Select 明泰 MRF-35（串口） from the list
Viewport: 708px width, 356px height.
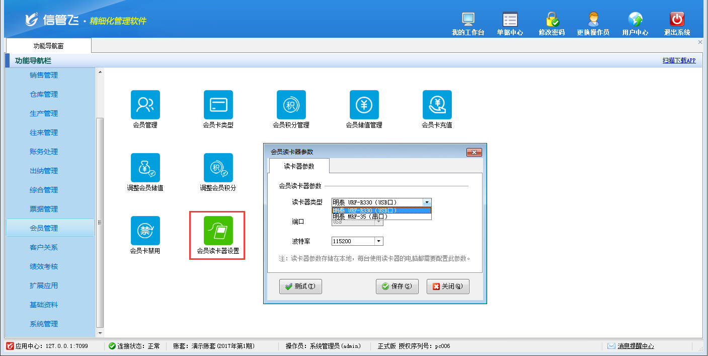381,217
